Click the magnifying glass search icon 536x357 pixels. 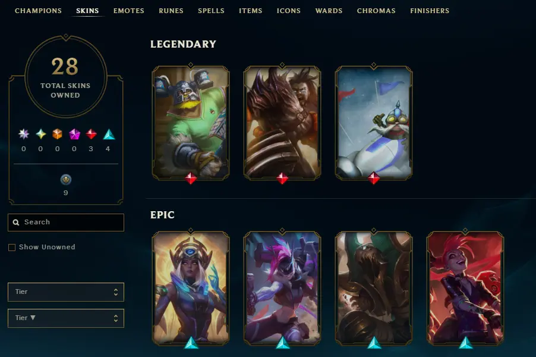click(15, 222)
